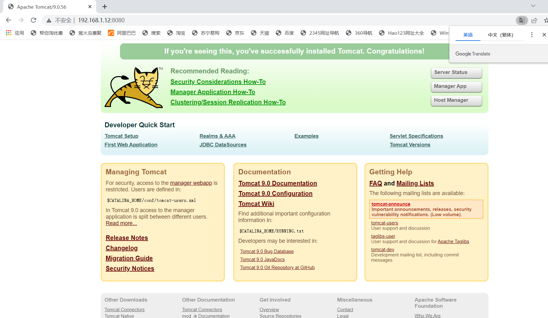Open Tomcat 9.0 Bug Database link

click(x=267, y=251)
